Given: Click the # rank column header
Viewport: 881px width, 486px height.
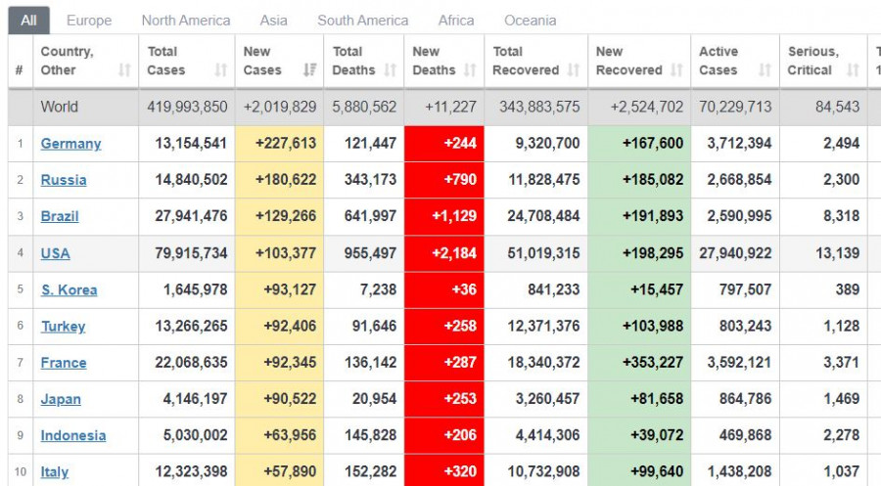Looking at the screenshot, I should (x=21, y=61).
